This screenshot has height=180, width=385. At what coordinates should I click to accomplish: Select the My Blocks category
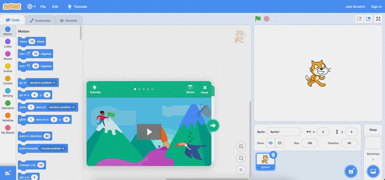click(8, 129)
